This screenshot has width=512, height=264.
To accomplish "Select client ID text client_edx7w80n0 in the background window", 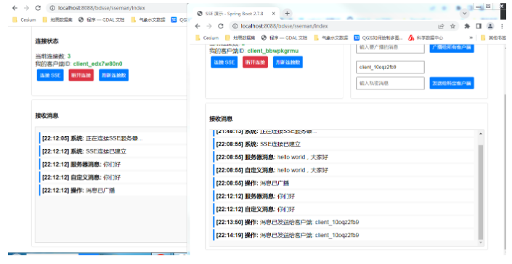I will click(97, 64).
